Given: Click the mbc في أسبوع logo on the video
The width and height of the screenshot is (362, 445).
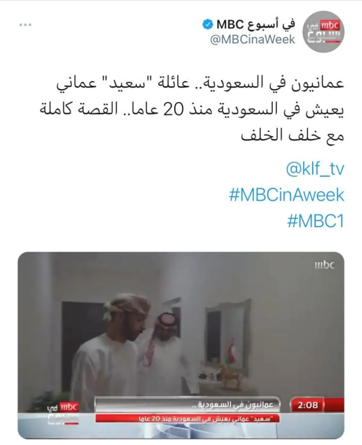Looking at the screenshot, I should (x=63, y=414).
